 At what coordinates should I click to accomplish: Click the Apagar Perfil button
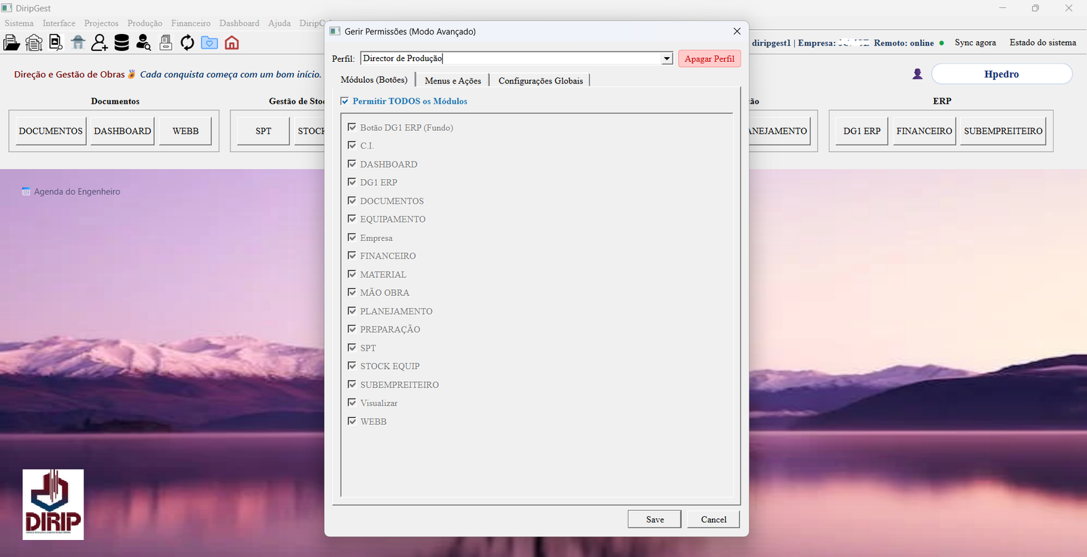[709, 59]
